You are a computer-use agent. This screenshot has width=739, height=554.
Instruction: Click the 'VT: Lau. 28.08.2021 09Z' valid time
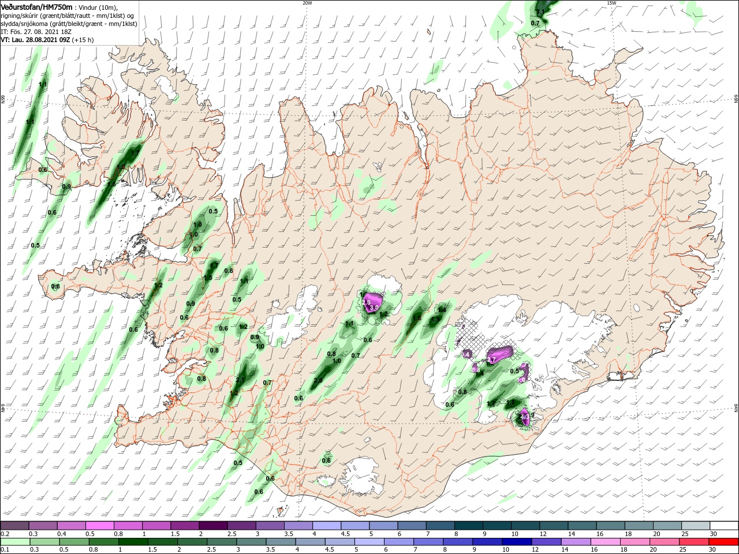(x=35, y=40)
